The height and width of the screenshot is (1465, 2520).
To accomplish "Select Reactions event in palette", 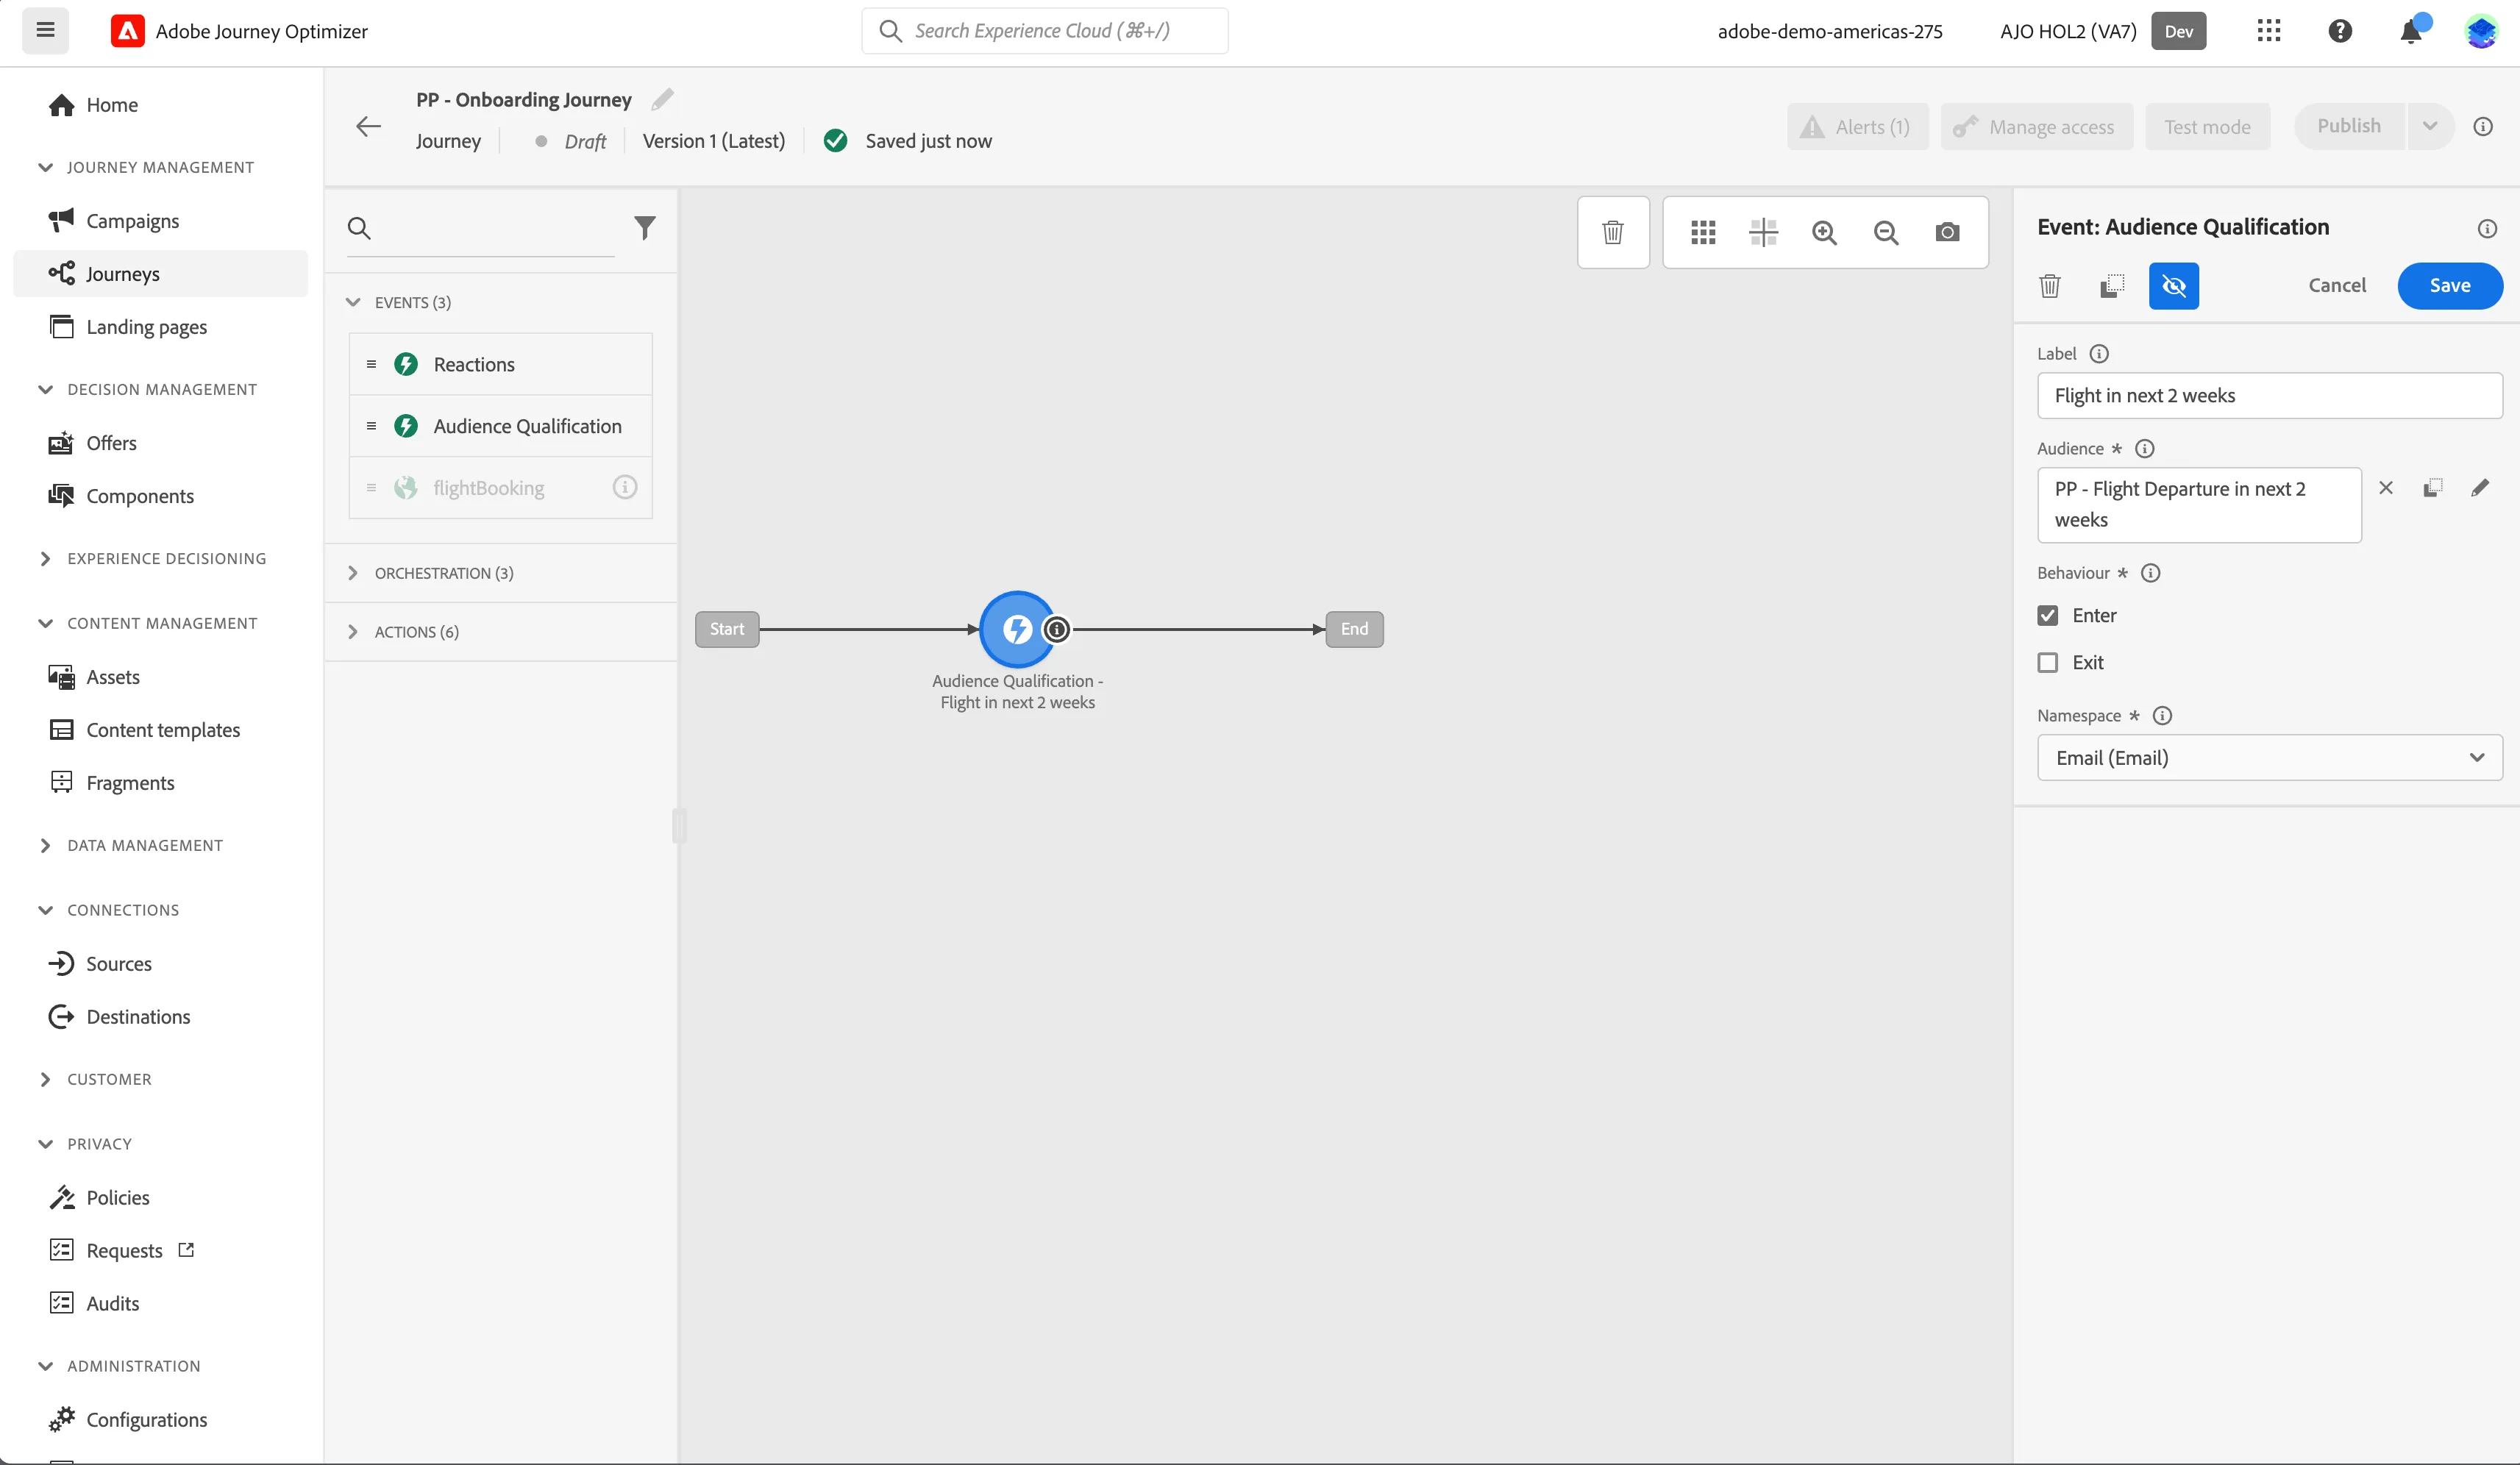I will point(501,364).
